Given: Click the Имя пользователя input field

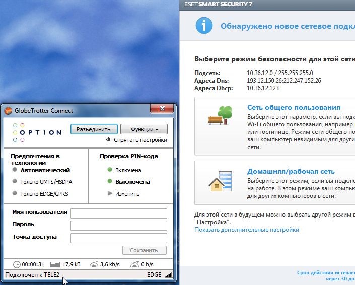Looking at the screenshot, I should tap(118, 213).
